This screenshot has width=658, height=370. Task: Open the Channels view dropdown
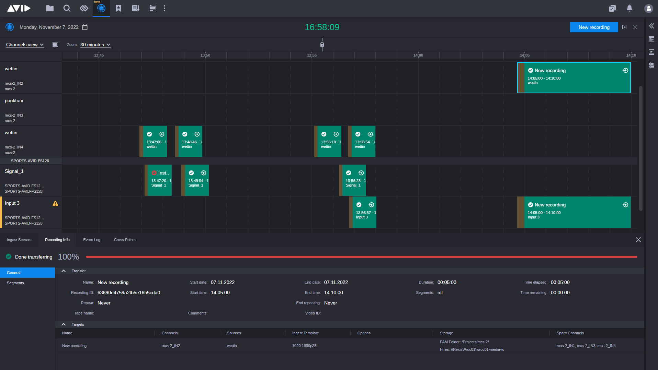click(24, 45)
